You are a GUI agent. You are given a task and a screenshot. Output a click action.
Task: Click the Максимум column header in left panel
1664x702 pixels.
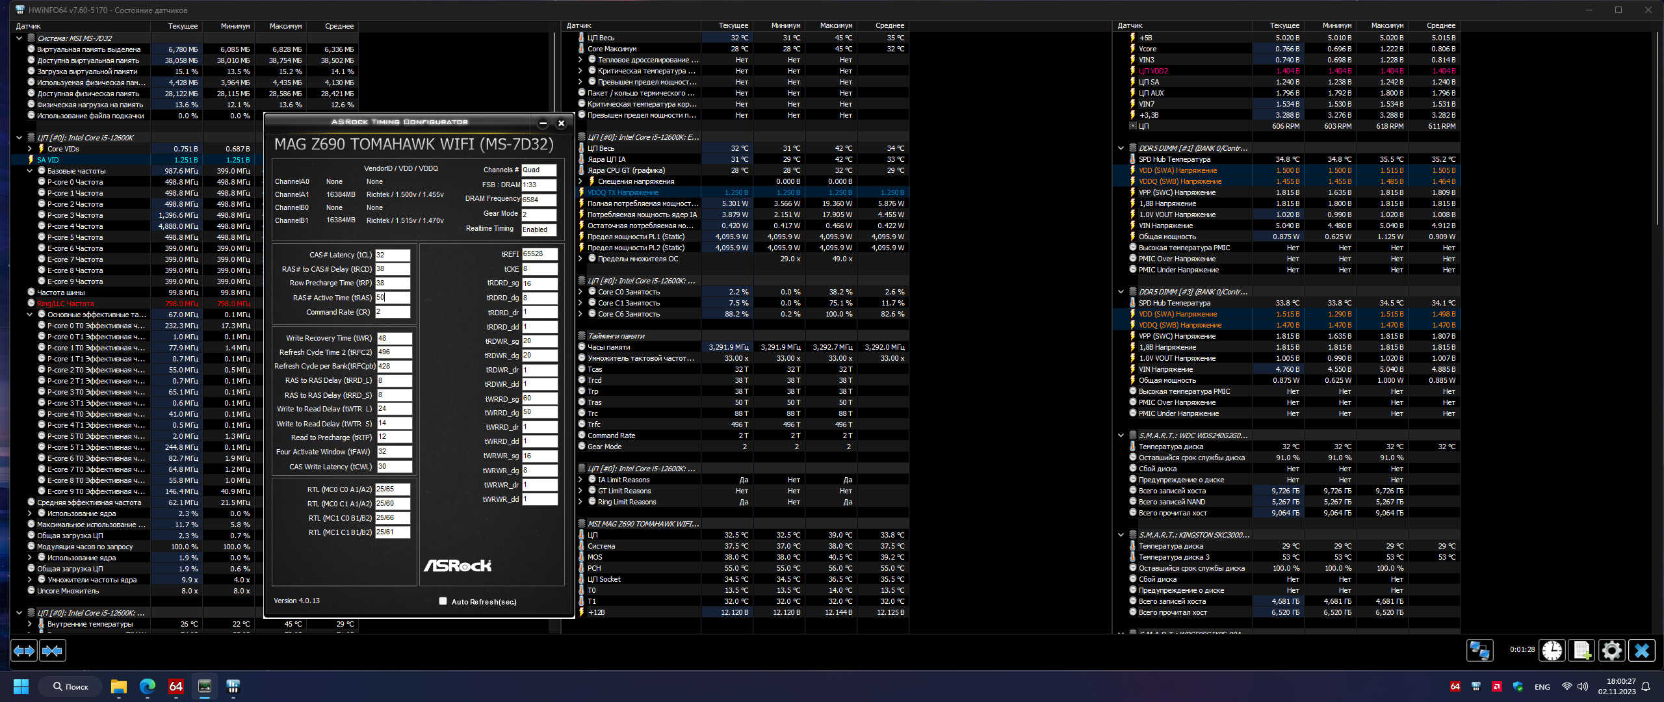pyautogui.click(x=285, y=26)
